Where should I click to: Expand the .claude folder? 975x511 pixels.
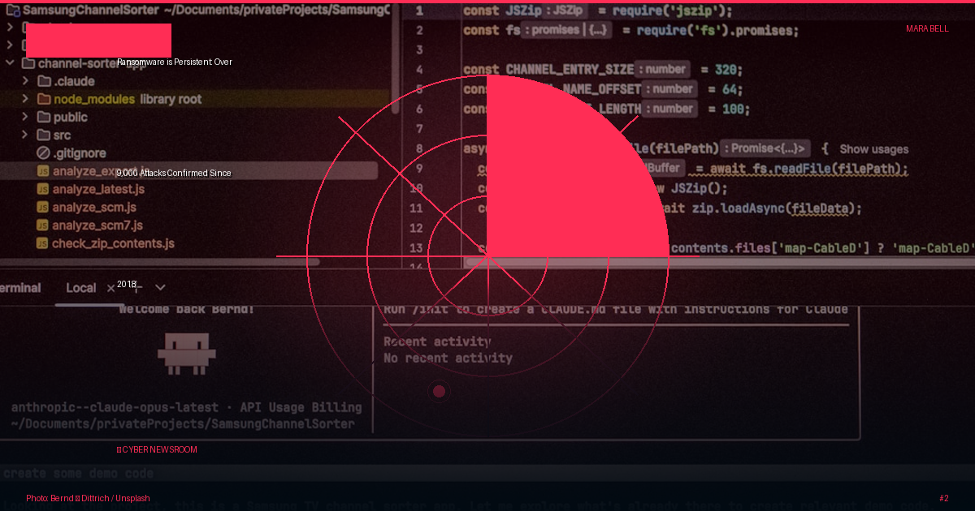tap(25, 81)
